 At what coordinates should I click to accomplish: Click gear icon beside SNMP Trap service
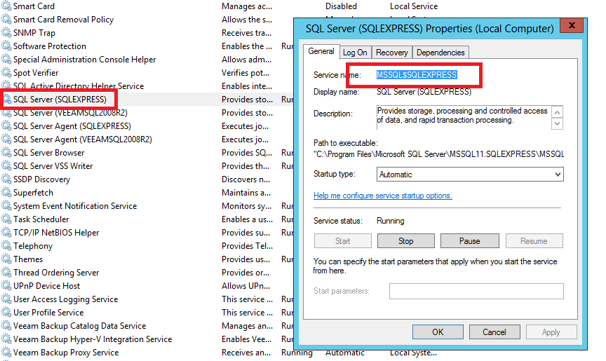point(6,33)
